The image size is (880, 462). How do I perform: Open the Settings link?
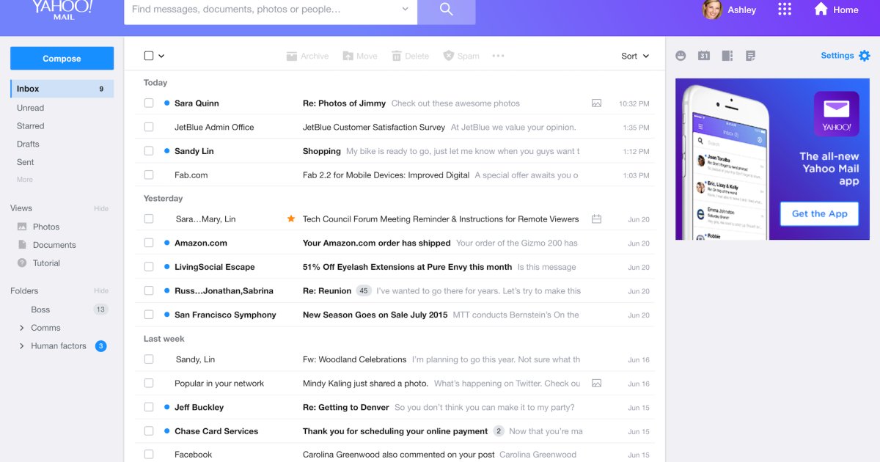(x=837, y=56)
